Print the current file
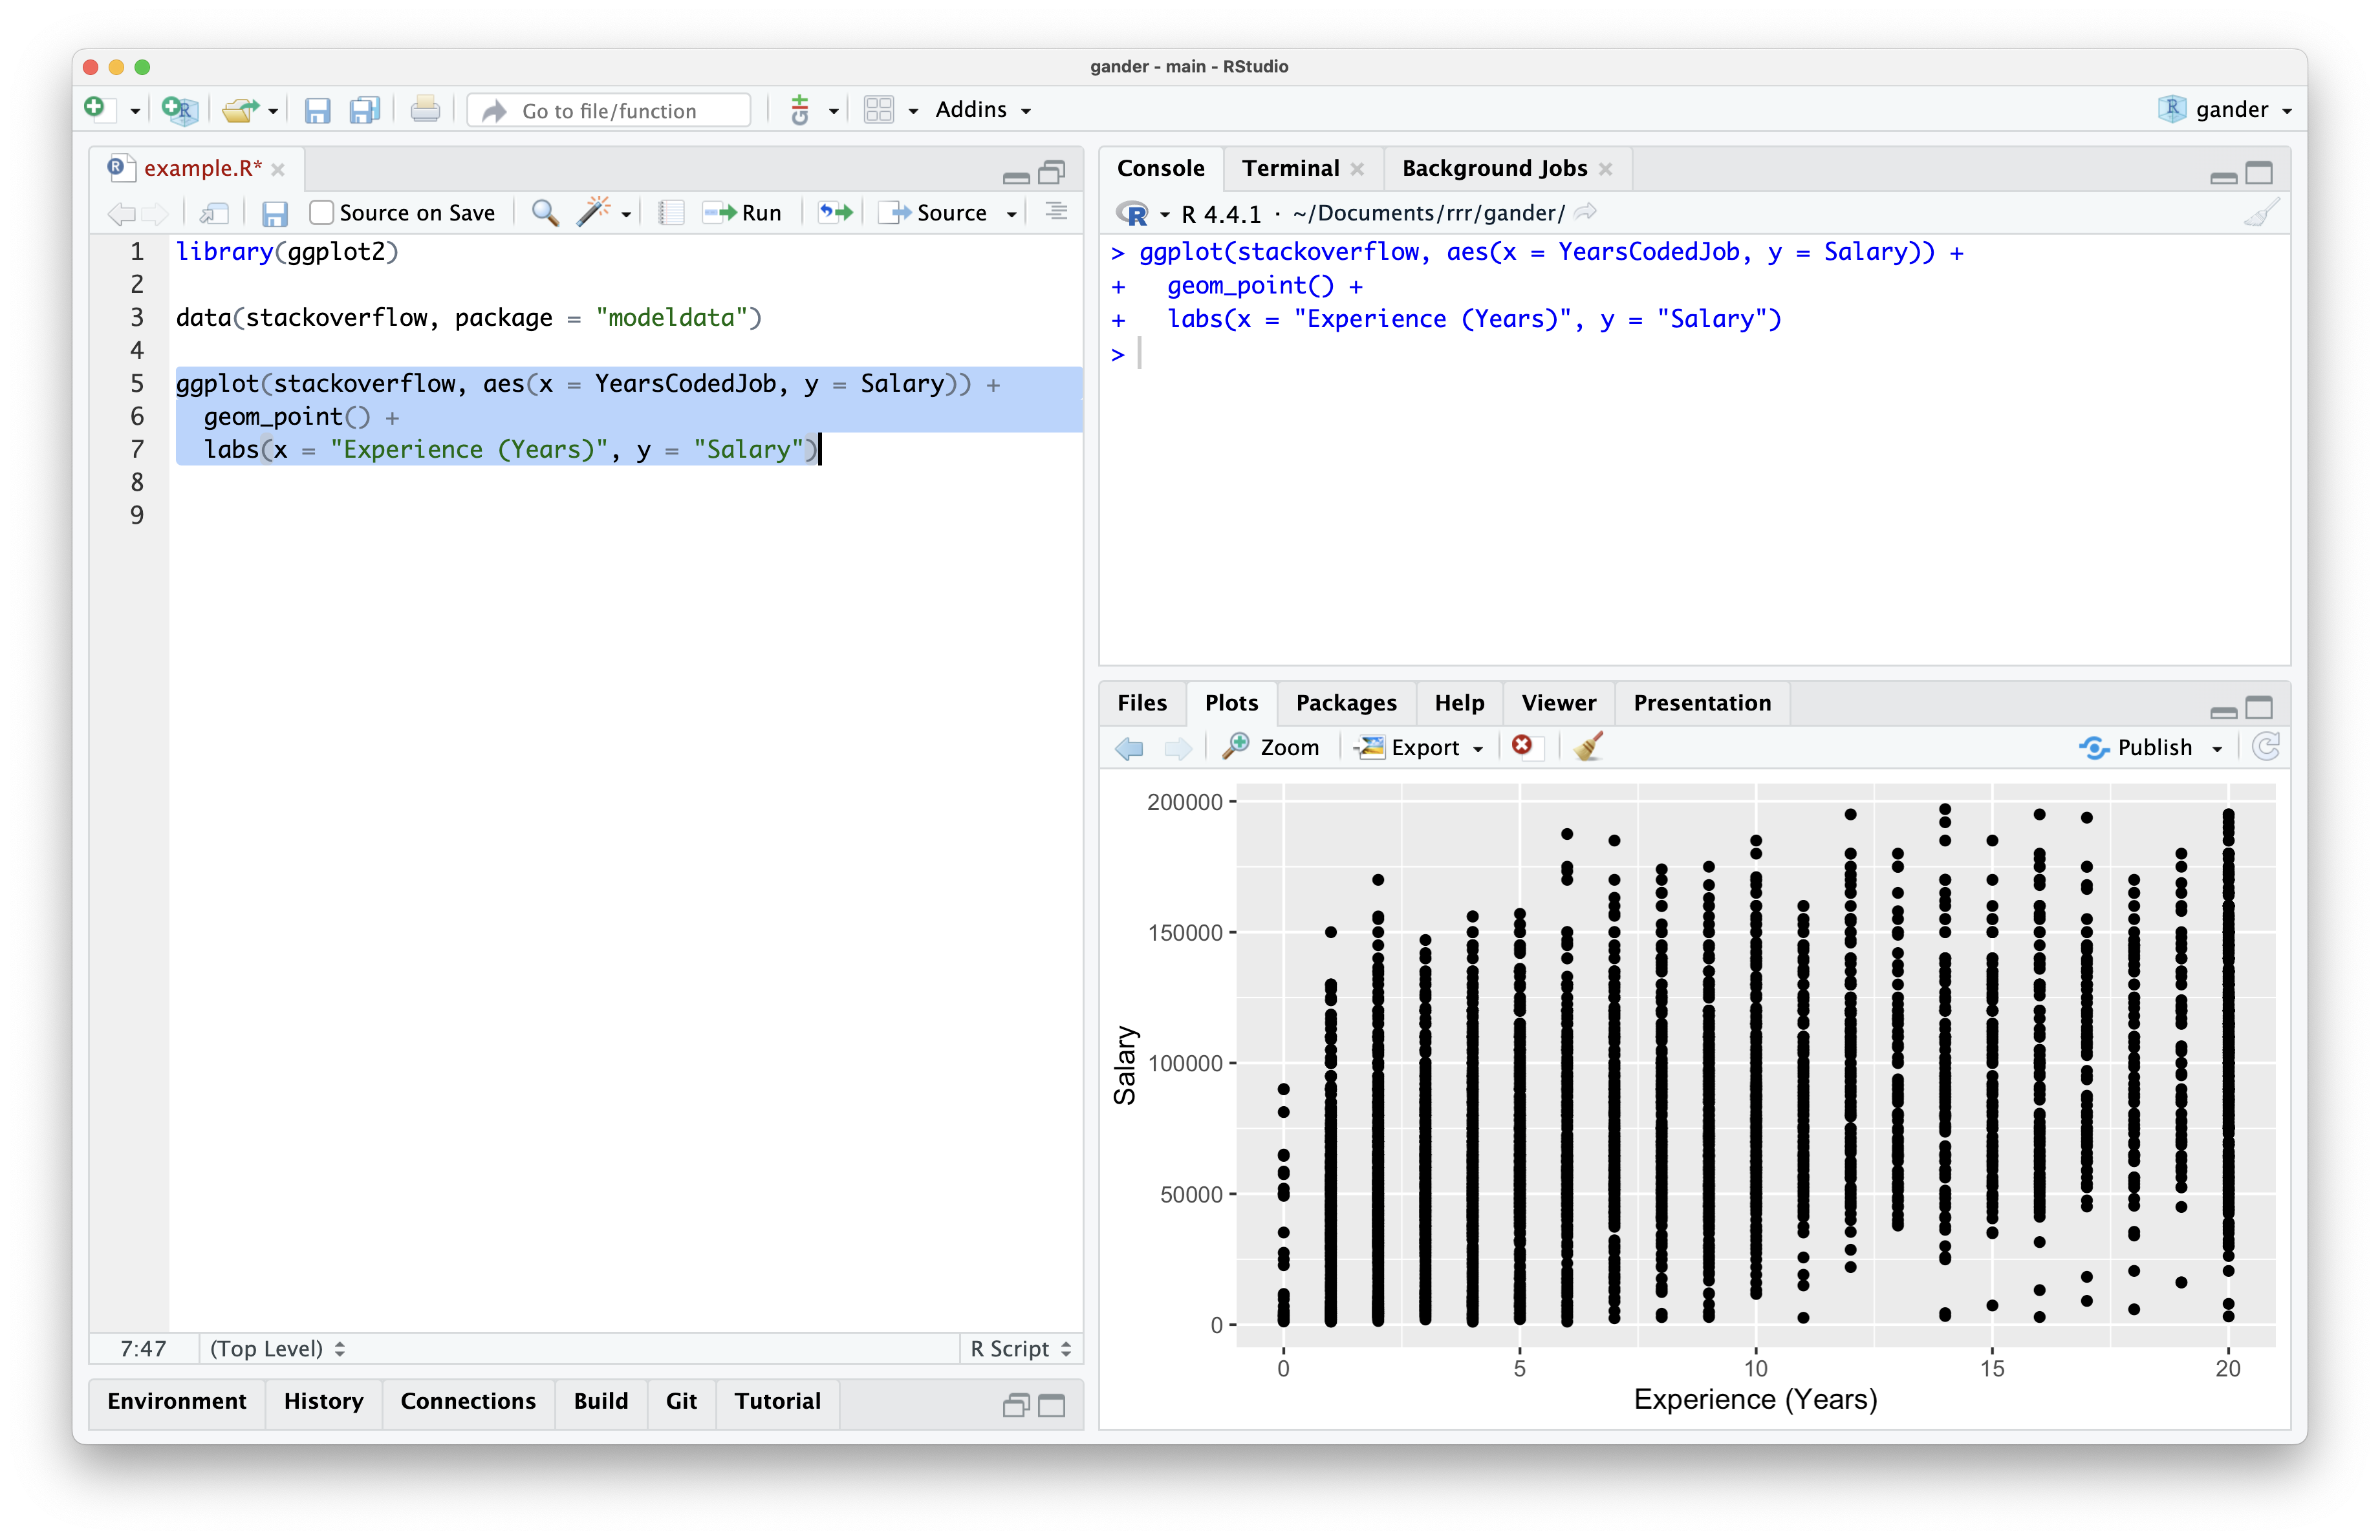The image size is (2380, 1540). [425, 110]
